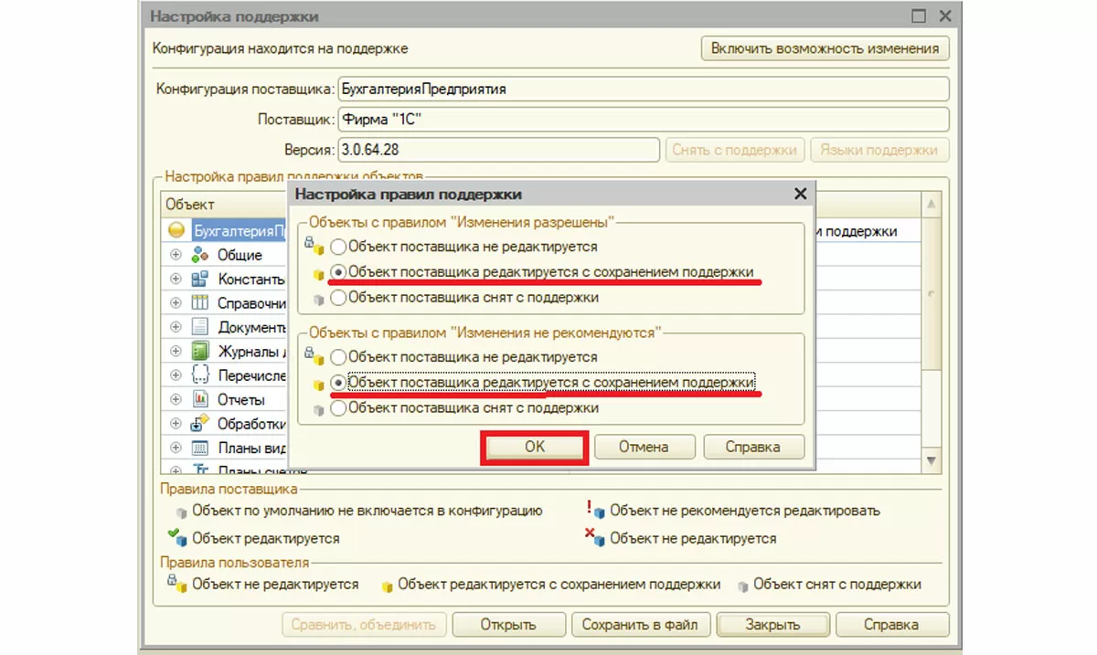Click the Открыть button
The image size is (1097, 655).
[508, 625]
